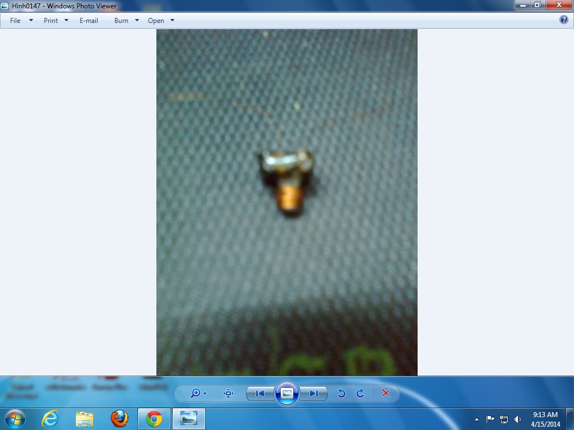Expand the zoom slider dropdown arrow

click(205, 394)
